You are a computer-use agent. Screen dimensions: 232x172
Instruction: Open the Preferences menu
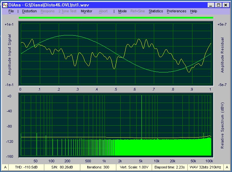[177, 11]
